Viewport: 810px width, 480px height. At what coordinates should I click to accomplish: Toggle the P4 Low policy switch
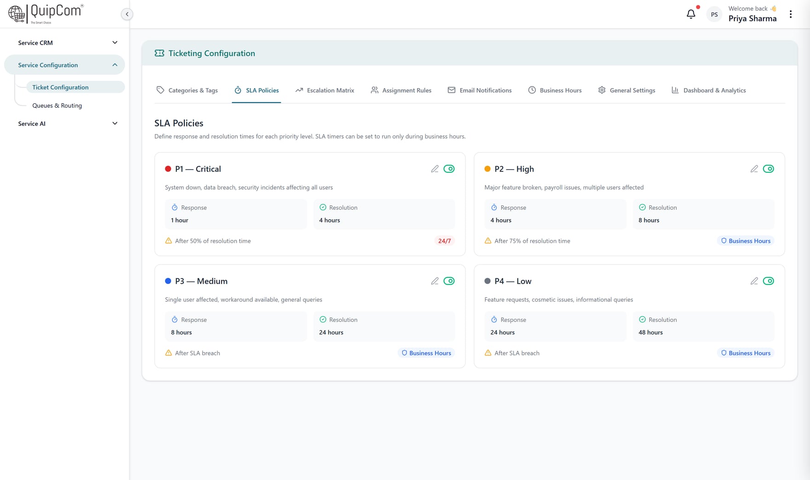(769, 281)
